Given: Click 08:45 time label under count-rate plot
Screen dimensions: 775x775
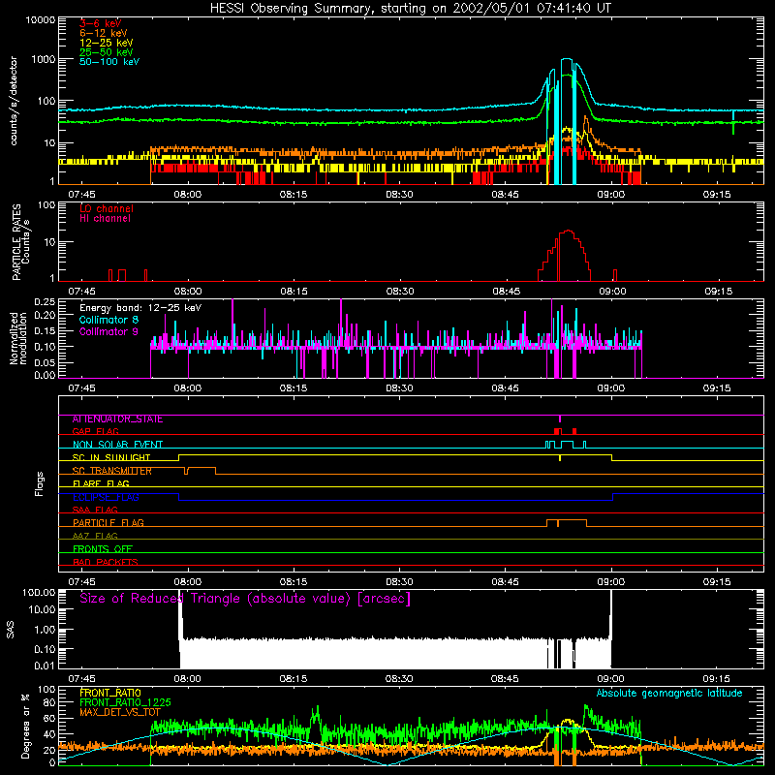Looking at the screenshot, I should [505, 195].
